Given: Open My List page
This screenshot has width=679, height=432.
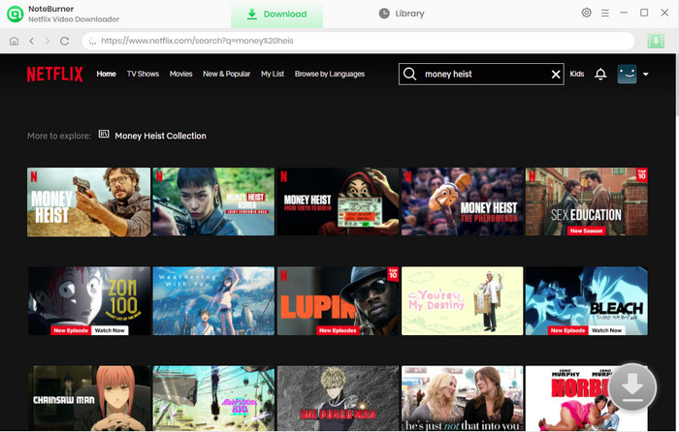Looking at the screenshot, I should click(x=273, y=74).
